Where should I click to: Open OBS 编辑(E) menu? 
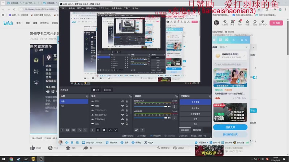pos(72,8)
